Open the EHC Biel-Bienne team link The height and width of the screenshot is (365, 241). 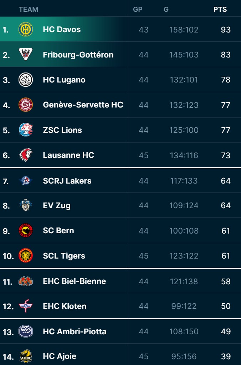click(74, 281)
